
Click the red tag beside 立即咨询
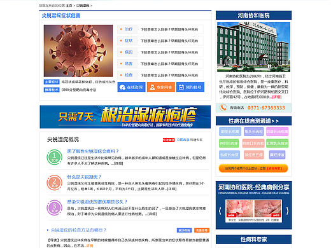tap(169, 140)
